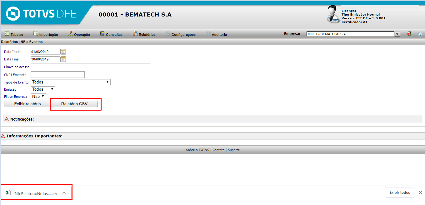Image resolution: width=425 pixels, height=205 pixels.
Task: Expand the download item options chevron
Action: click(64, 193)
